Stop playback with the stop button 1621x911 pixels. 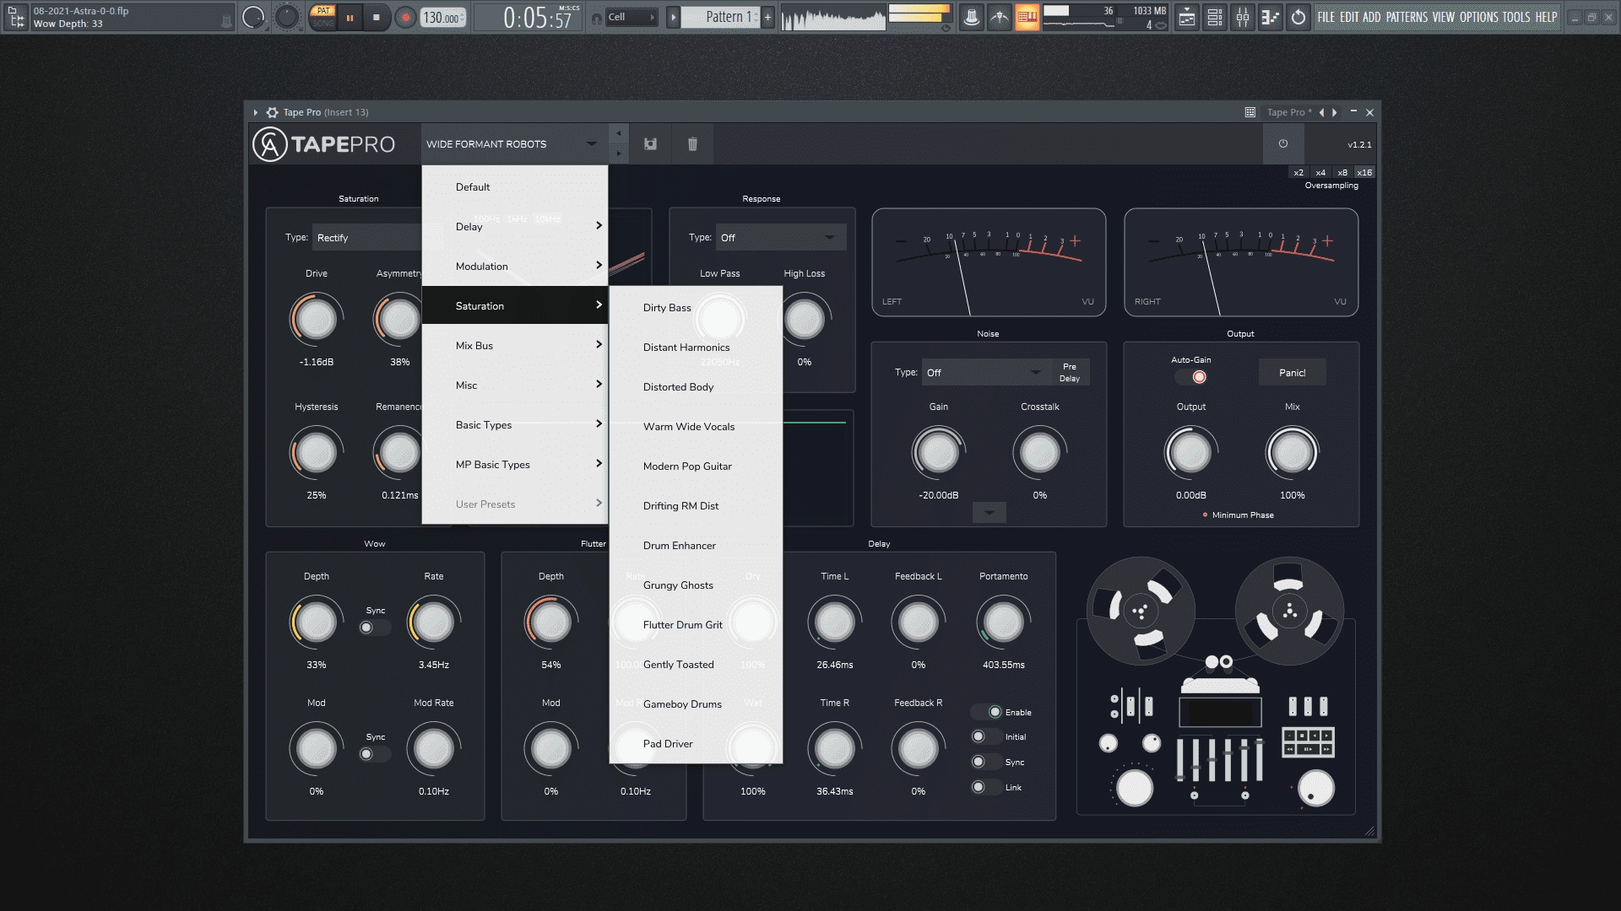coord(377,17)
